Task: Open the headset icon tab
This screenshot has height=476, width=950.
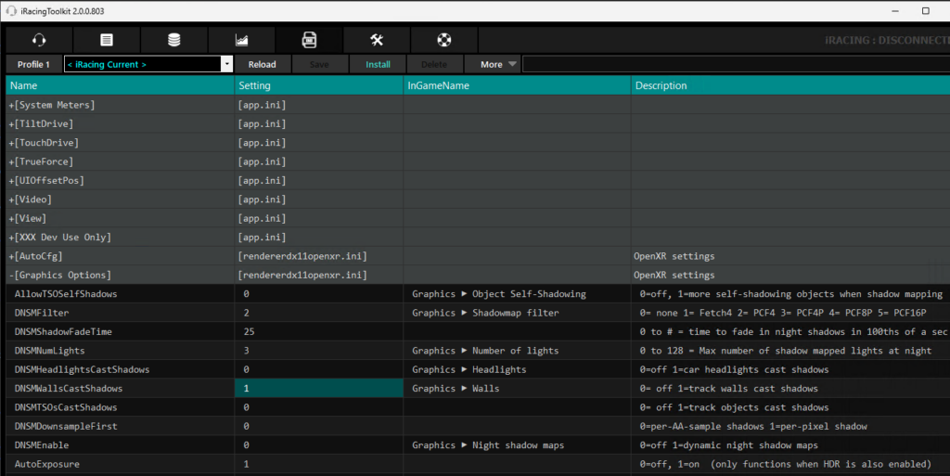Action: (x=39, y=40)
